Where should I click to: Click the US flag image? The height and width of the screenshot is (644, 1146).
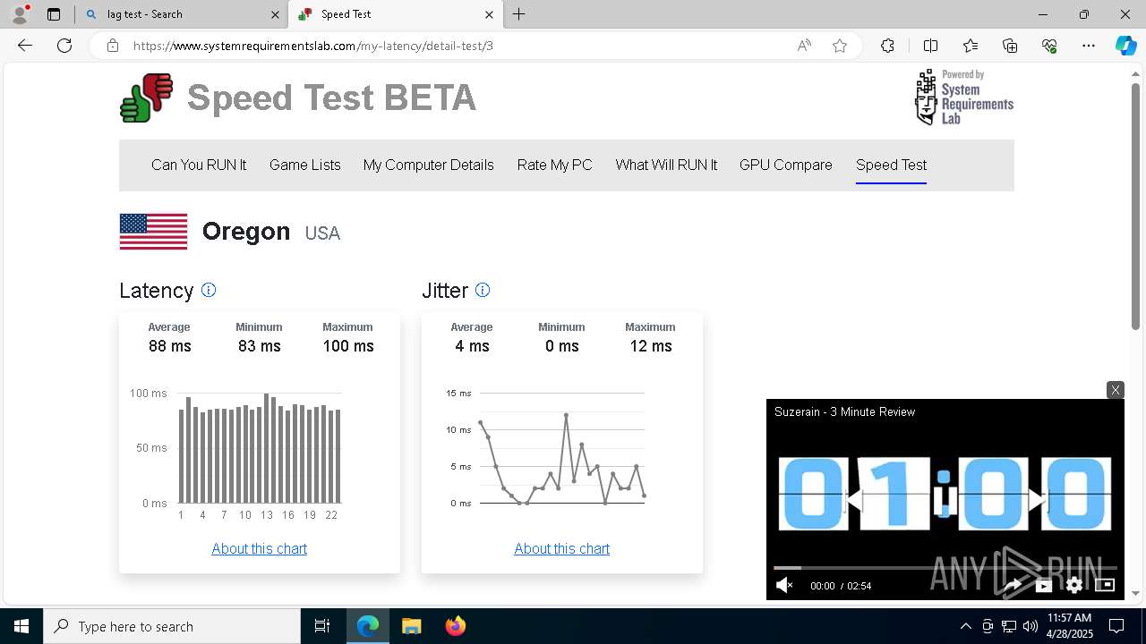pyautogui.click(x=153, y=232)
